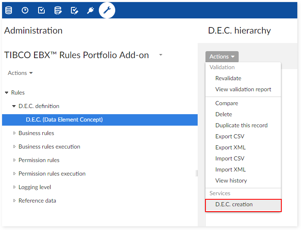Click the D.E.C. creation service

click(234, 205)
